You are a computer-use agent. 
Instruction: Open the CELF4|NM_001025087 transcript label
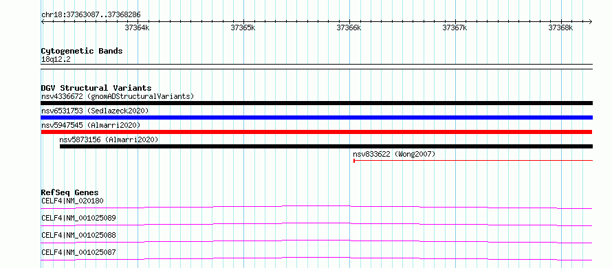pyautogui.click(x=78, y=252)
